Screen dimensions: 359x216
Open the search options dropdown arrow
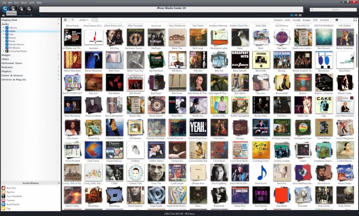(312, 9)
